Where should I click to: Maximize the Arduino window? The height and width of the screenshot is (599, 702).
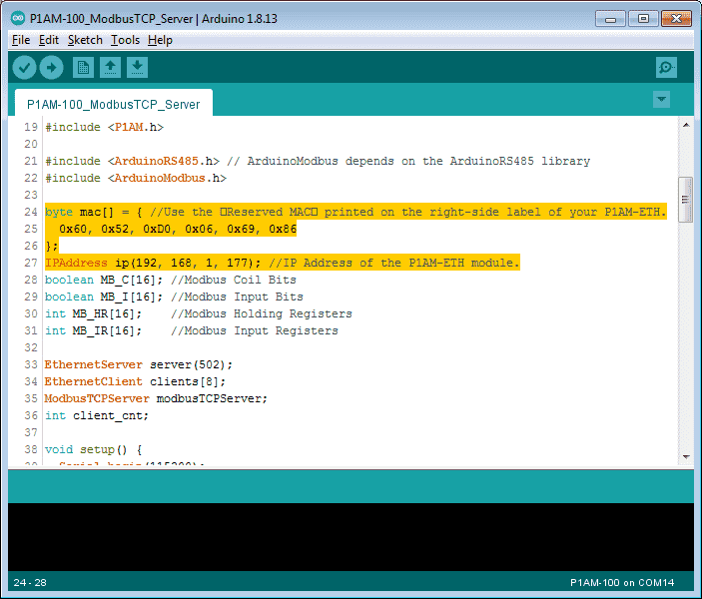point(643,19)
